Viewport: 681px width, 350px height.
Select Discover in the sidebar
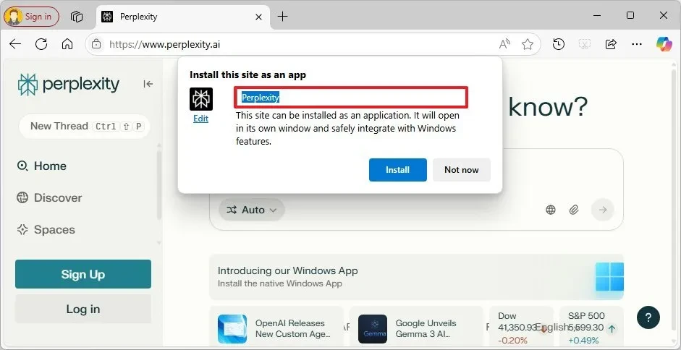point(57,197)
